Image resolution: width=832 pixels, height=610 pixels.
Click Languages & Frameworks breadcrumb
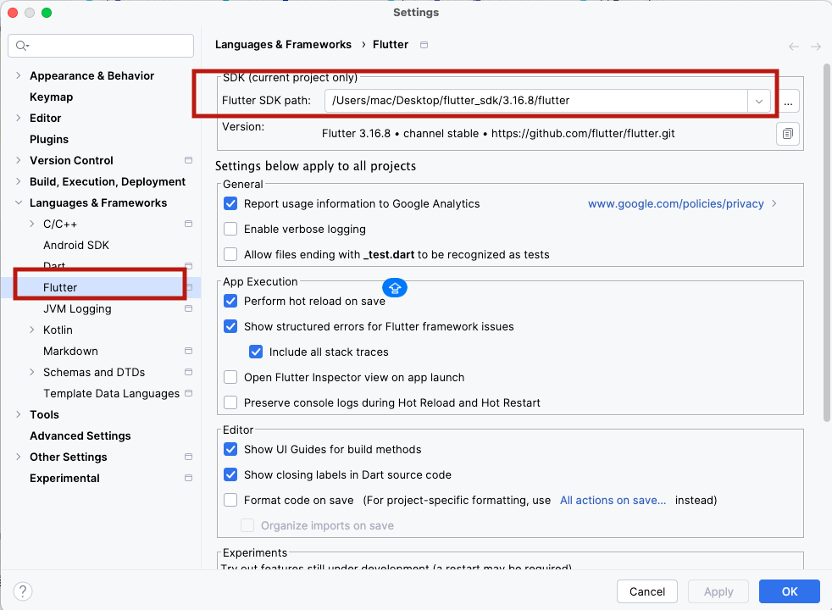283,45
